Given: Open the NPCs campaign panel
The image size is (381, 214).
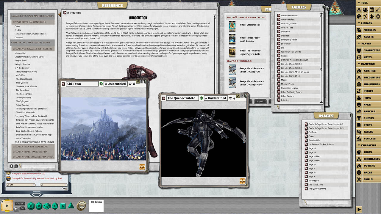Looking at the screenshot, I should pyautogui.click(x=368, y=104).
